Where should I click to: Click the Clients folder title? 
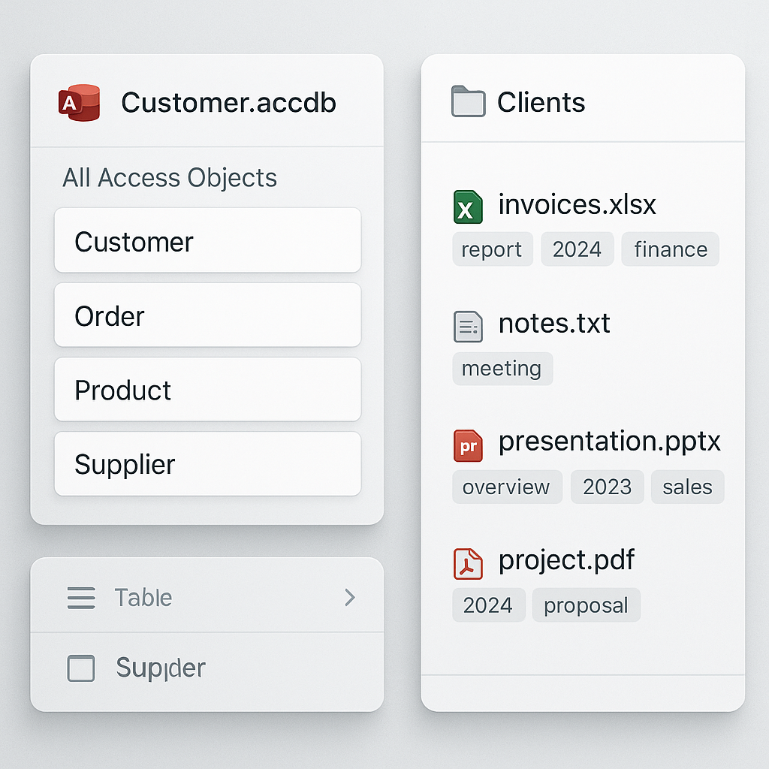(x=541, y=102)
